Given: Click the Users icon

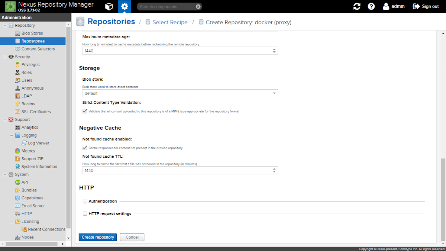Looking at the screenshot, I should coord(17,80).
